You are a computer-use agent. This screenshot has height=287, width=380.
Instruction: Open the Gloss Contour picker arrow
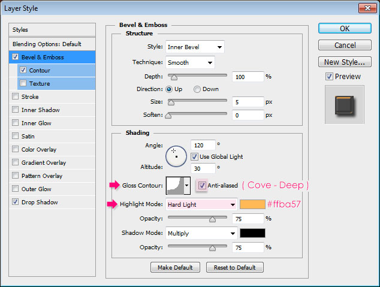click(187, 186)
